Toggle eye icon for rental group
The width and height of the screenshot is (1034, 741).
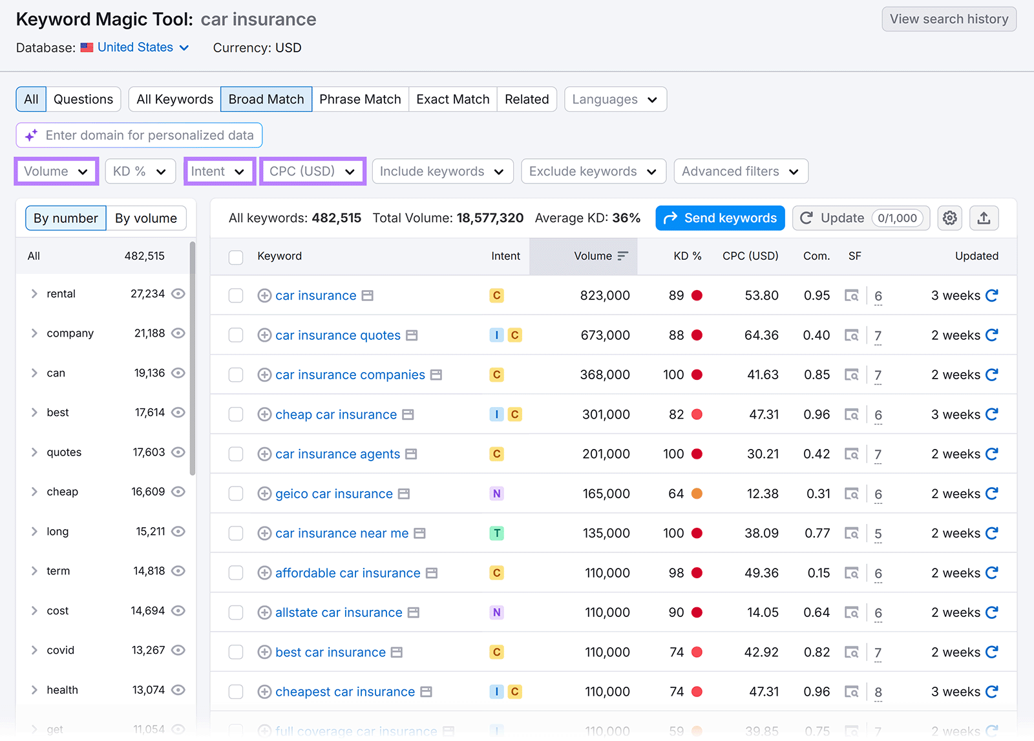(x=178, y=294)
